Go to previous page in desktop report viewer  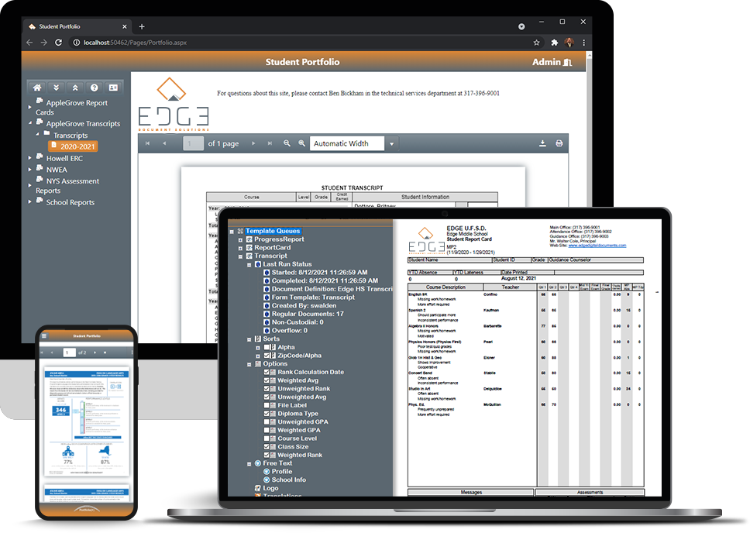pyautogui.click(x=164, y=143)
